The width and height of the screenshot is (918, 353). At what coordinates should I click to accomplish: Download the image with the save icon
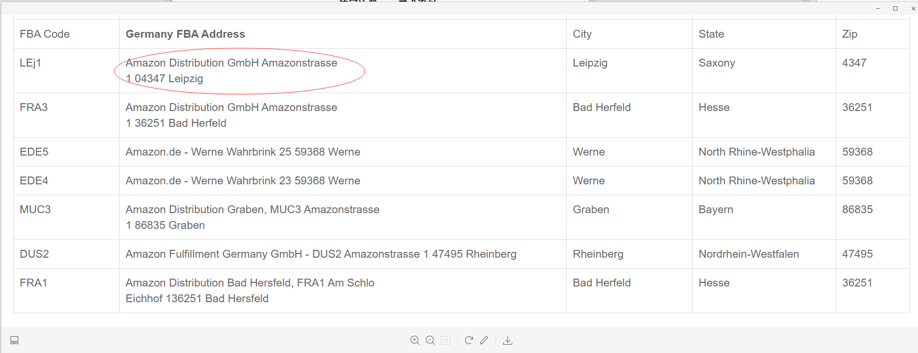click(x=507, y=340)
